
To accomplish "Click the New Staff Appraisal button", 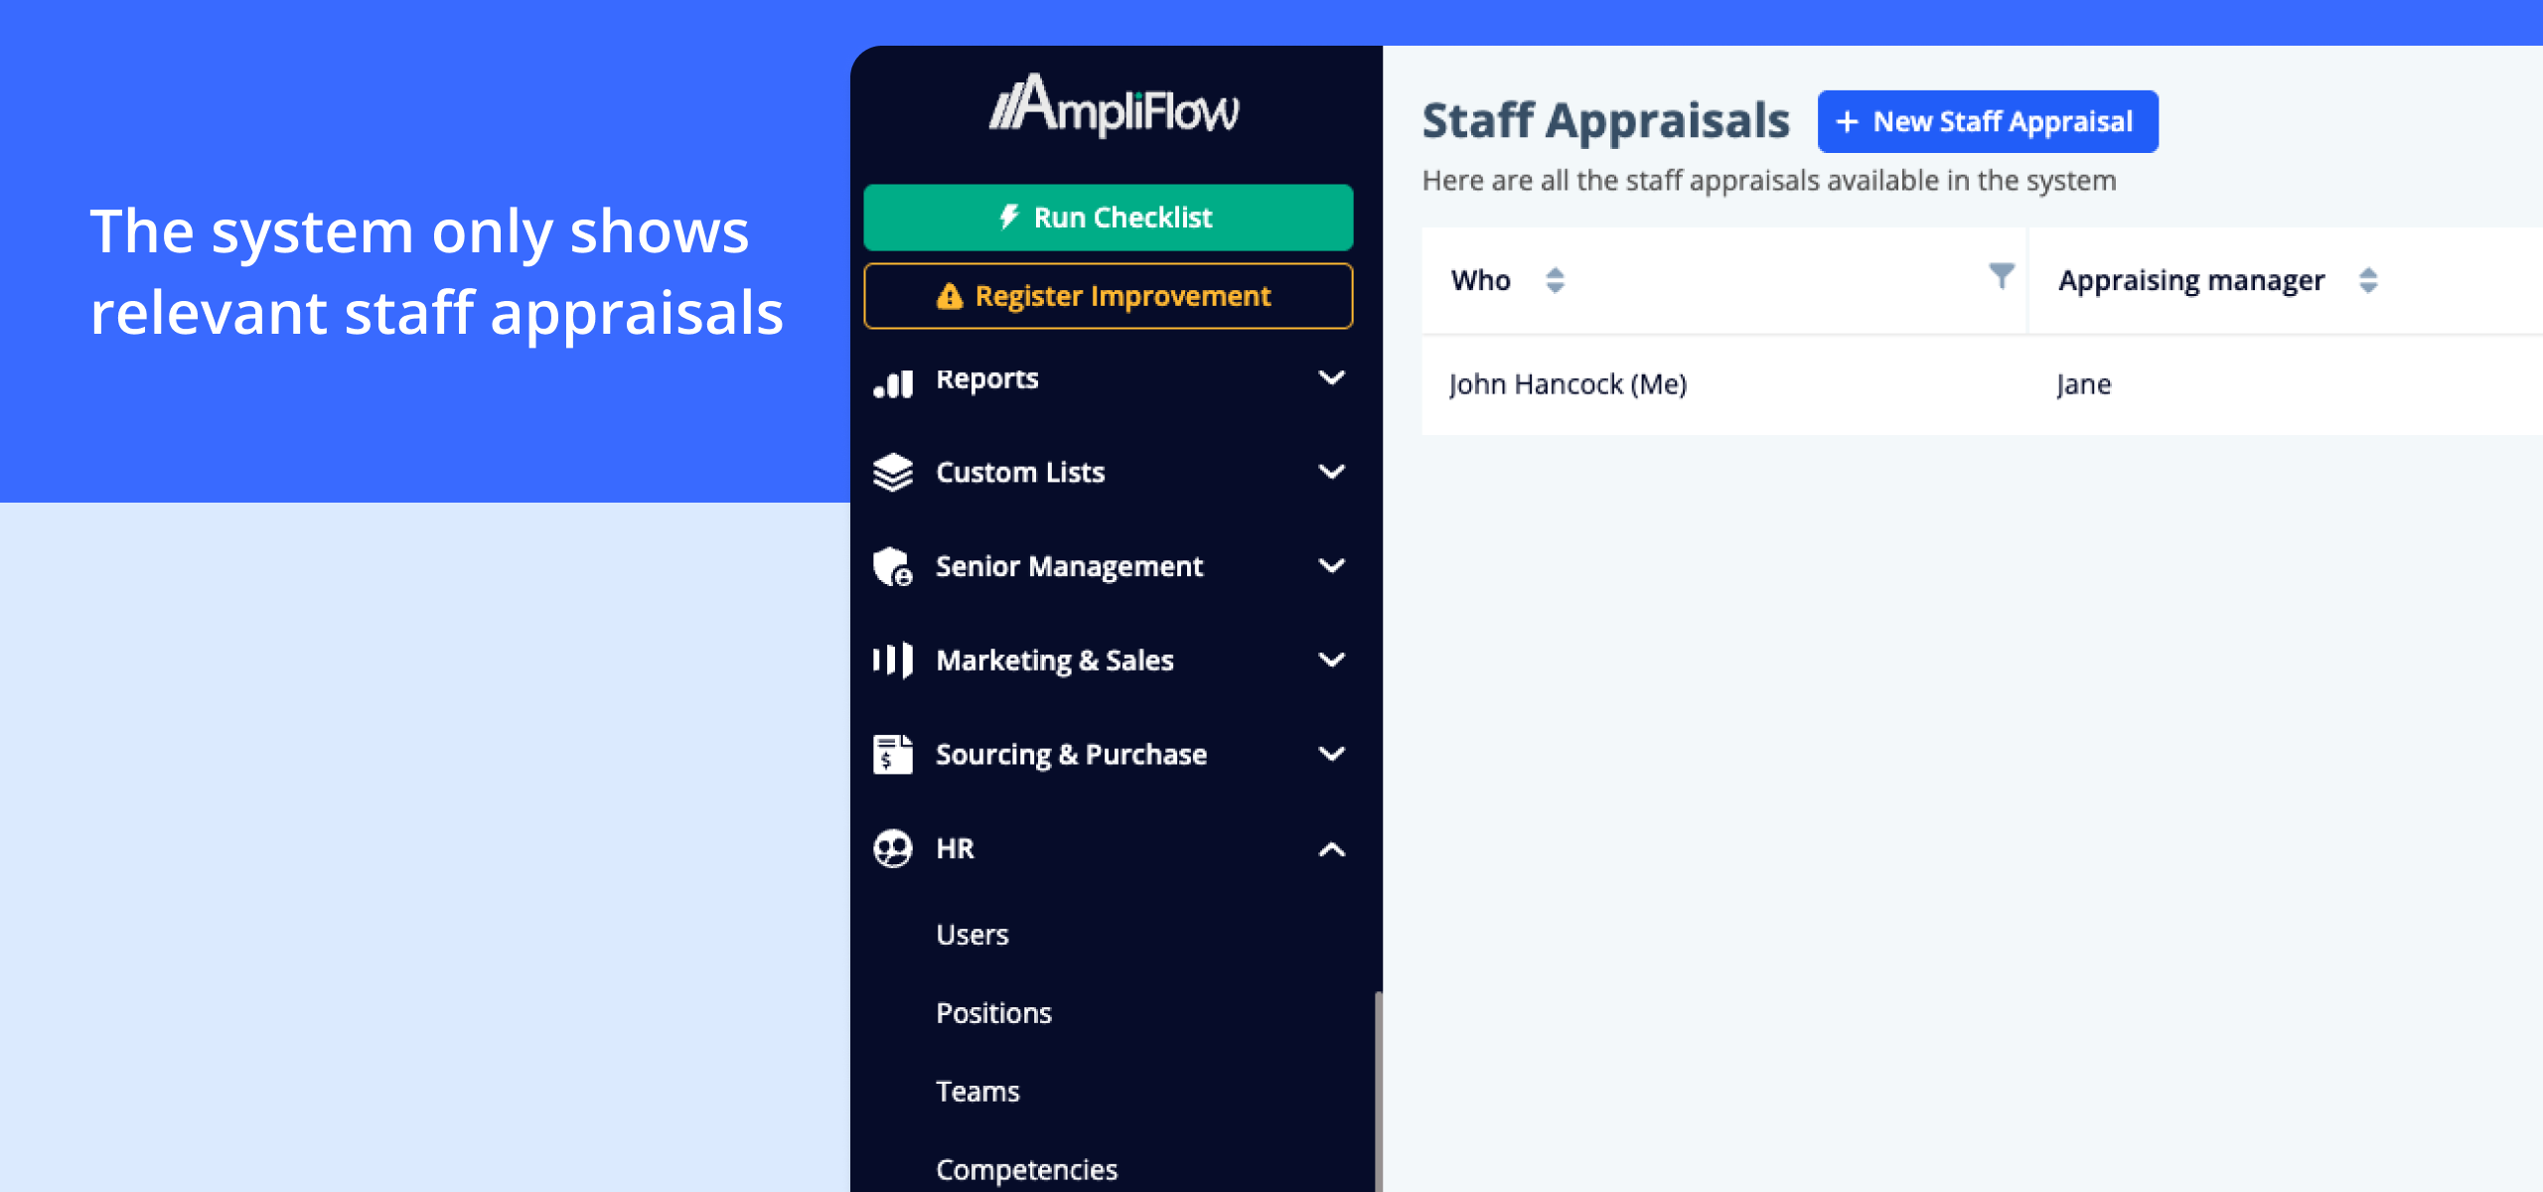I will 1987,121.
